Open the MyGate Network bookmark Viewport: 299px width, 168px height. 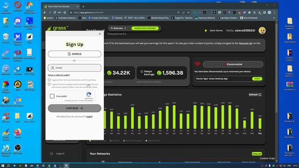point(159,18)
